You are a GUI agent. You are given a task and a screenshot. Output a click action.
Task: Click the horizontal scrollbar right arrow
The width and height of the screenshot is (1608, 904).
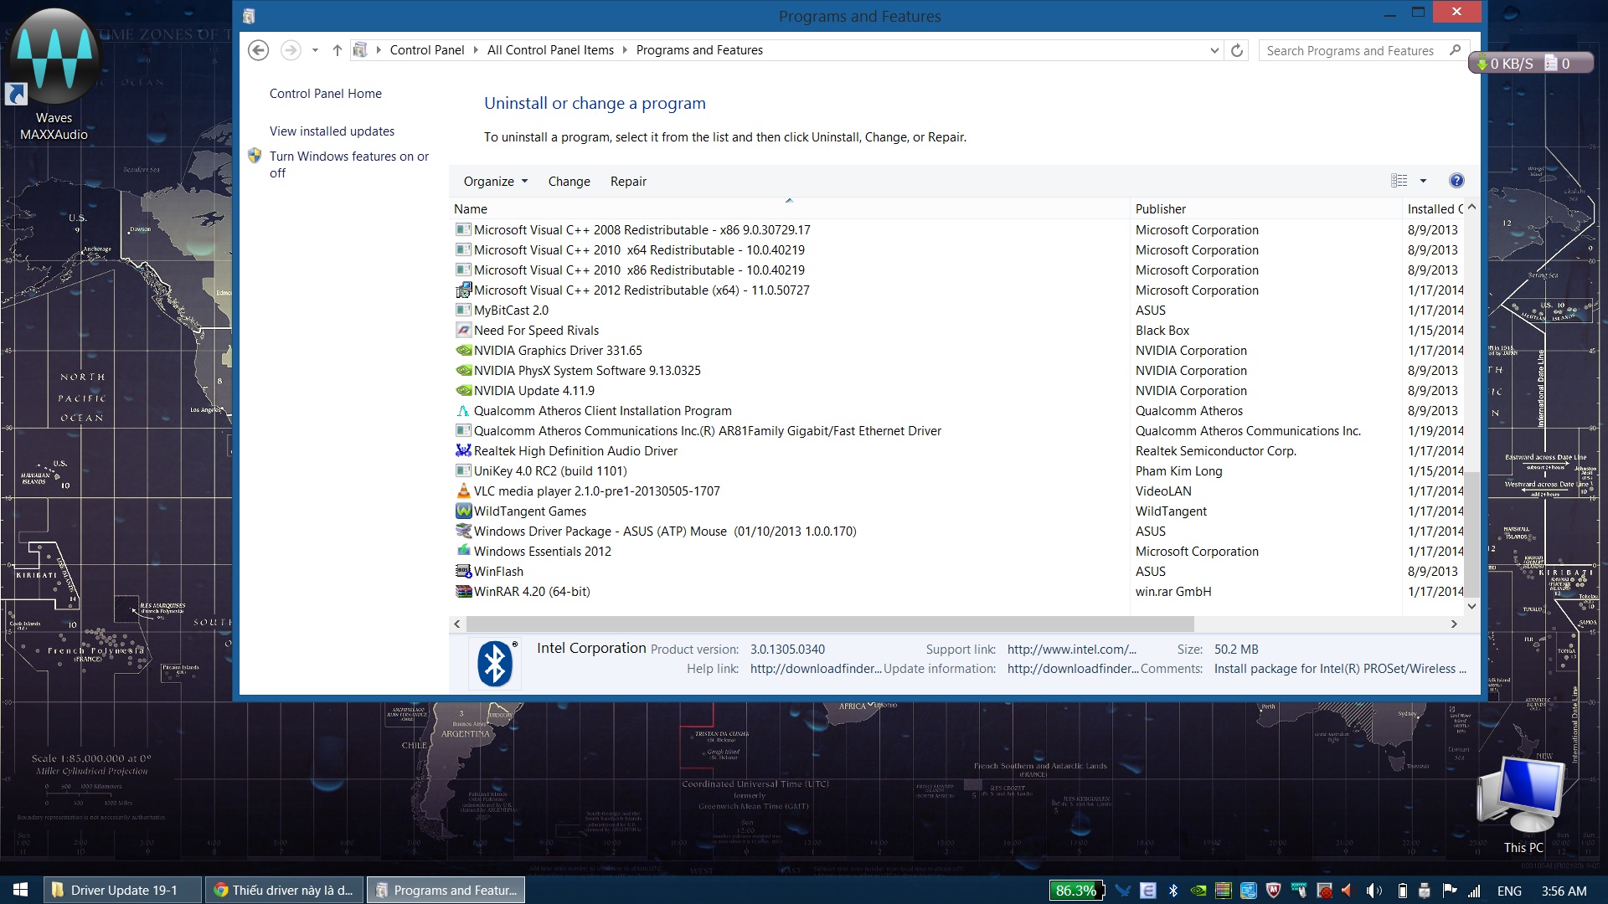1455,624
